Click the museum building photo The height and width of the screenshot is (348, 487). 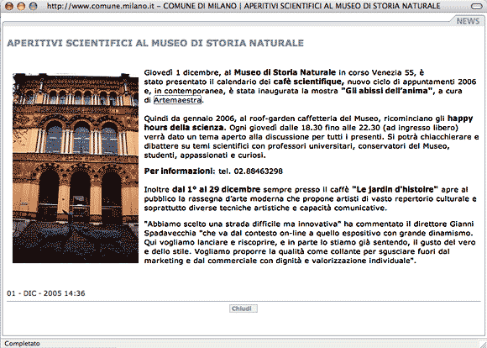(x=76, y=168)
